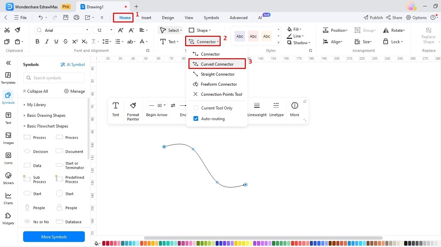This screenshot has width=441, height=247.
Task: Click Text tool in floating toolbar
Action: click(x=116, y=109)
